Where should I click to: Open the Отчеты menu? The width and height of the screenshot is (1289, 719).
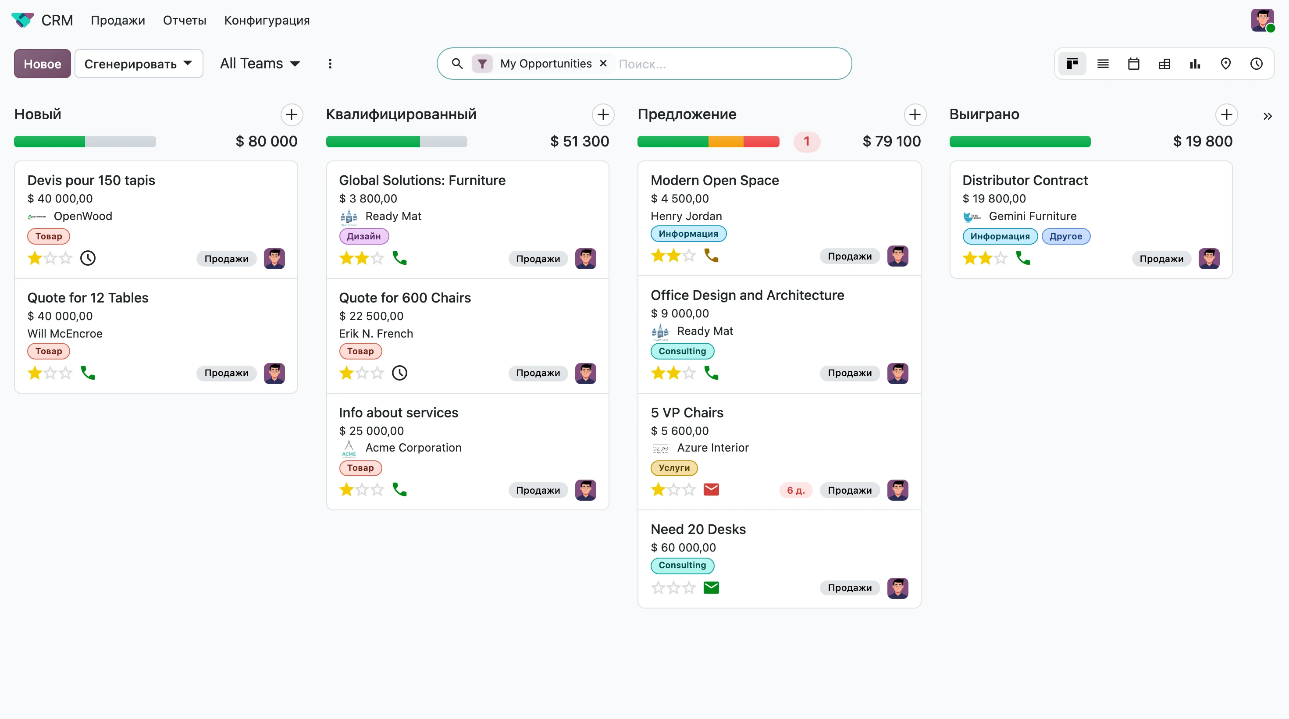click(185, 20)
